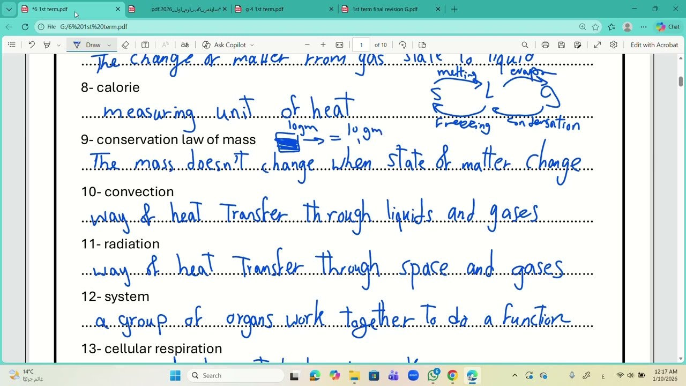Rotate the PDF page
This screenshot has height=386, width=686.
tap(402, 45)
